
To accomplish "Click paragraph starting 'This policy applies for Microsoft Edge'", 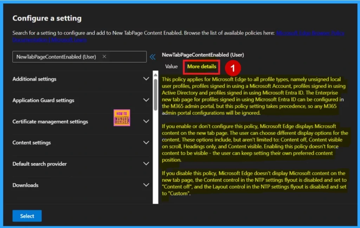I will [x=254, y=96].
